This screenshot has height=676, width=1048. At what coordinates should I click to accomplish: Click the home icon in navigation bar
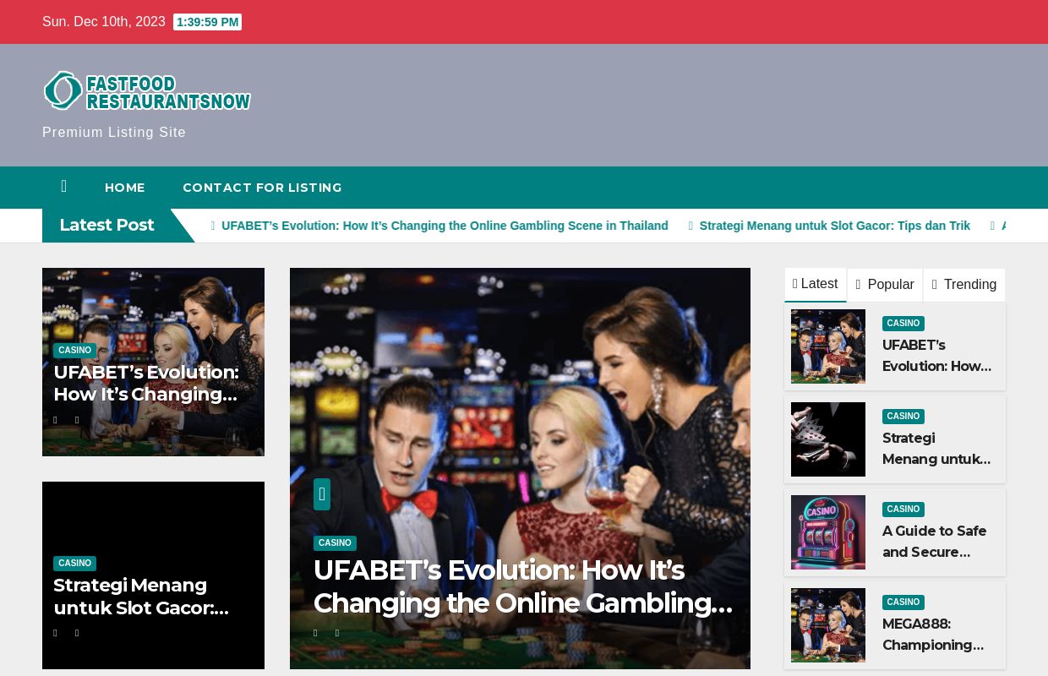coord(64,187)
